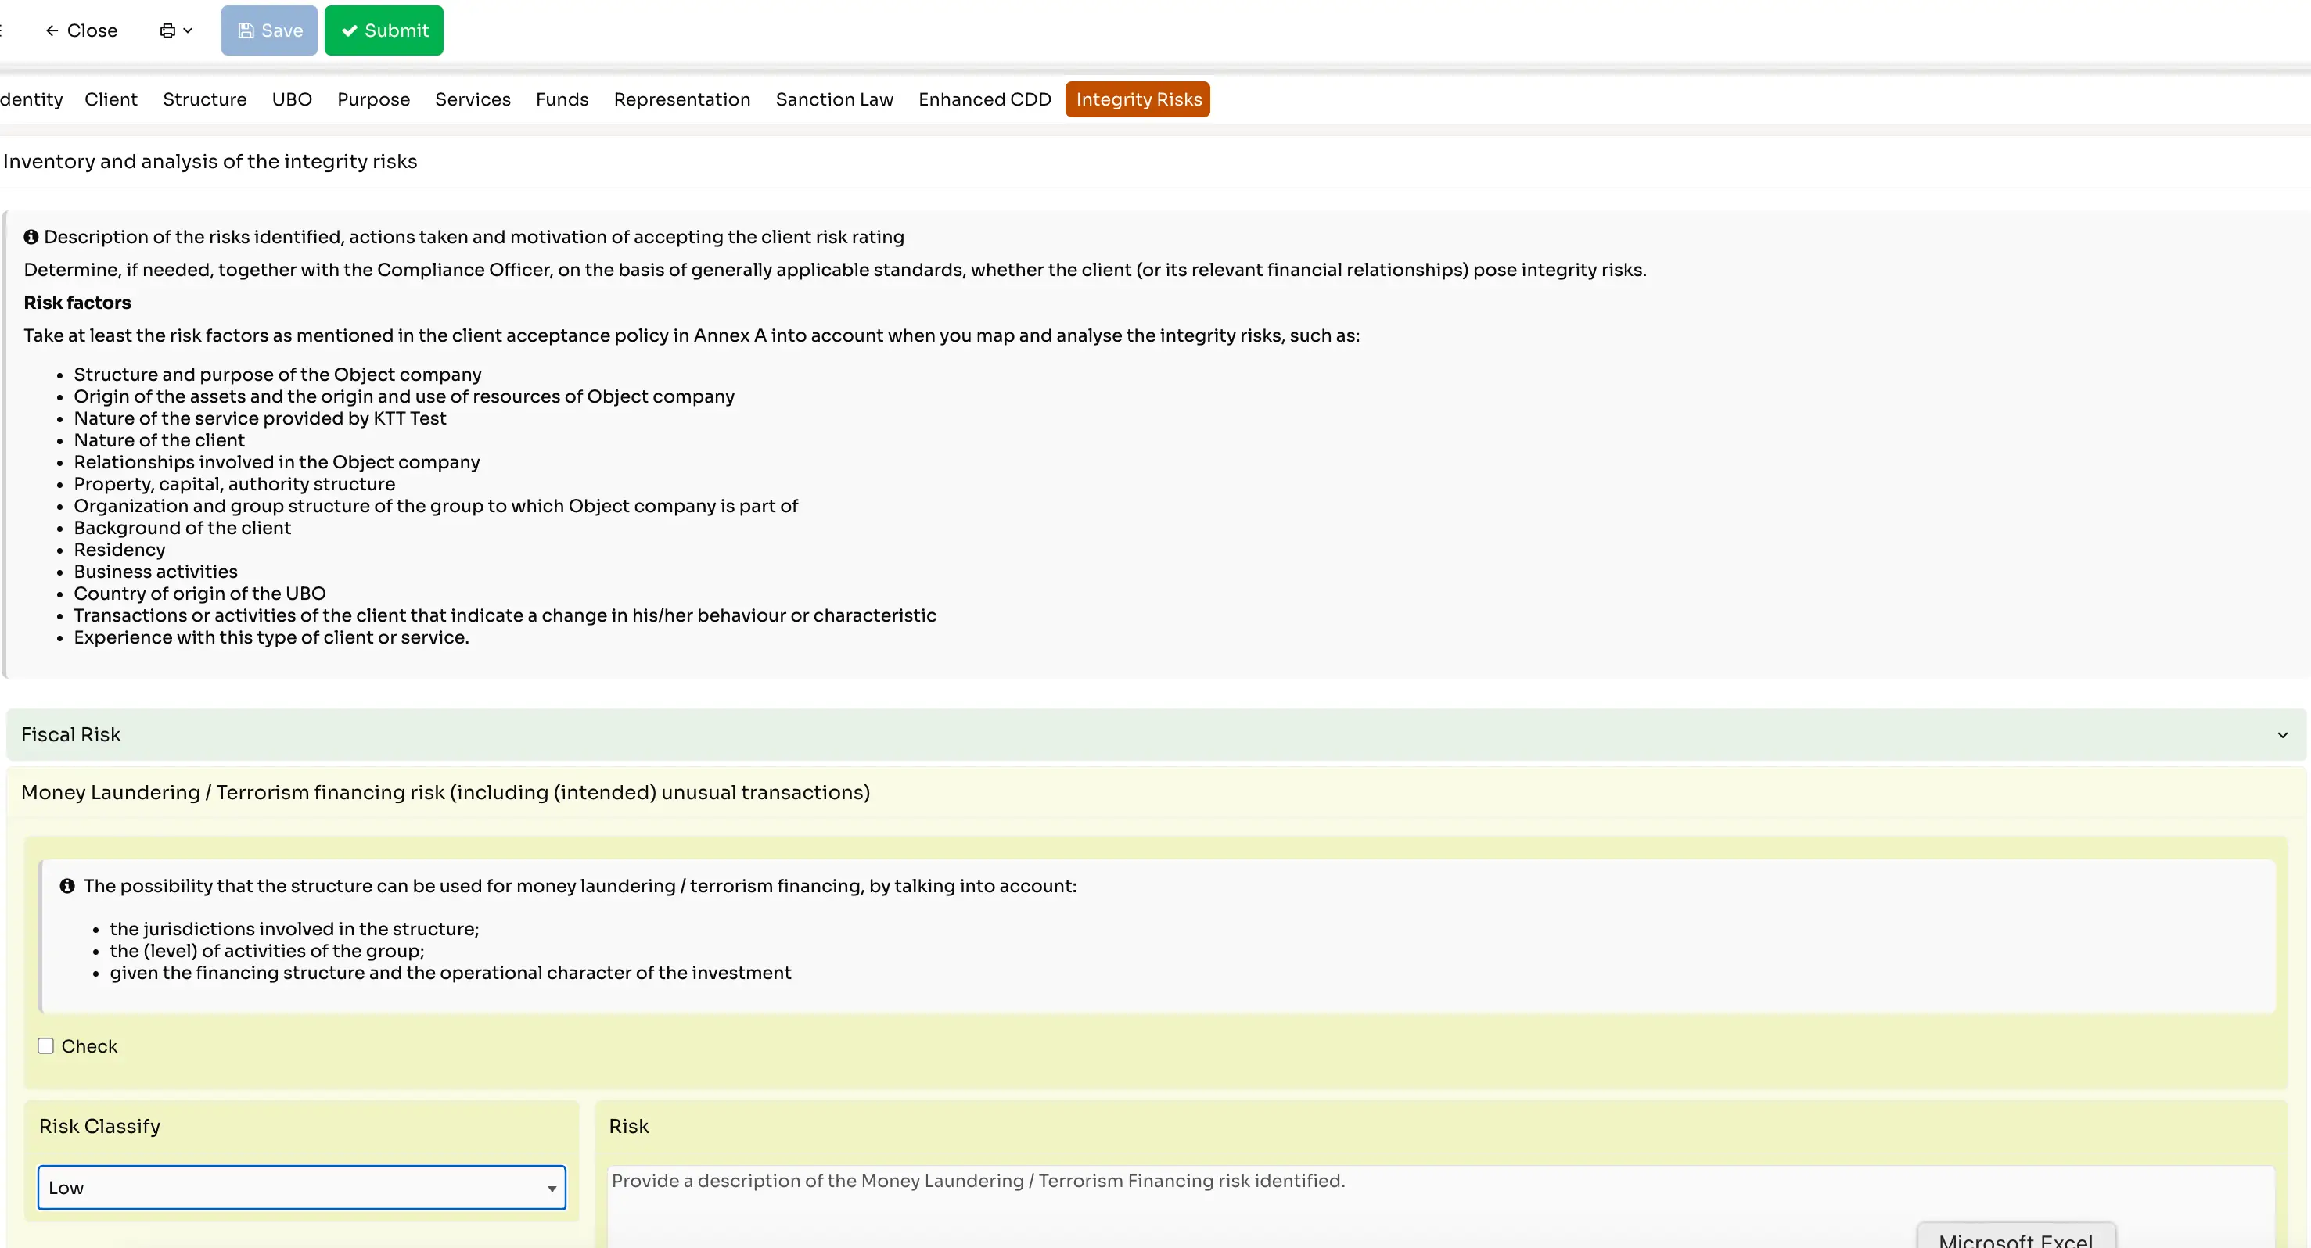Open the Representation tab
Screen dimensions: 2311x1248
pyautogui.click(x=682, y=99)
